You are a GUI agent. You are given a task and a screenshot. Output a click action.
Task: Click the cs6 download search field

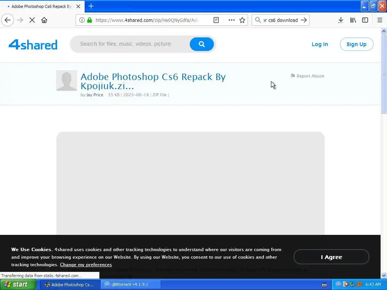pyautogui.click(x=281, y=20)
